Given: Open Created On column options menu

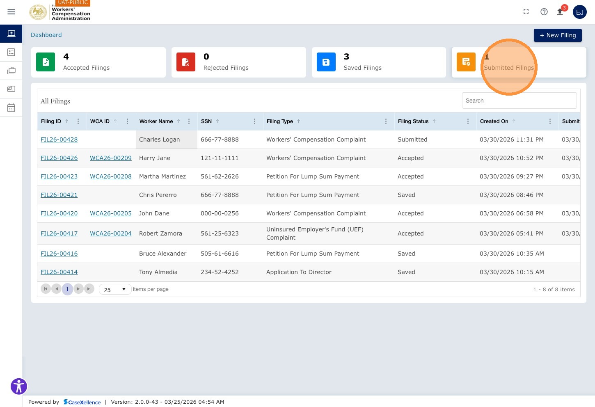Looking at the screenshot, I should point(550,121).
